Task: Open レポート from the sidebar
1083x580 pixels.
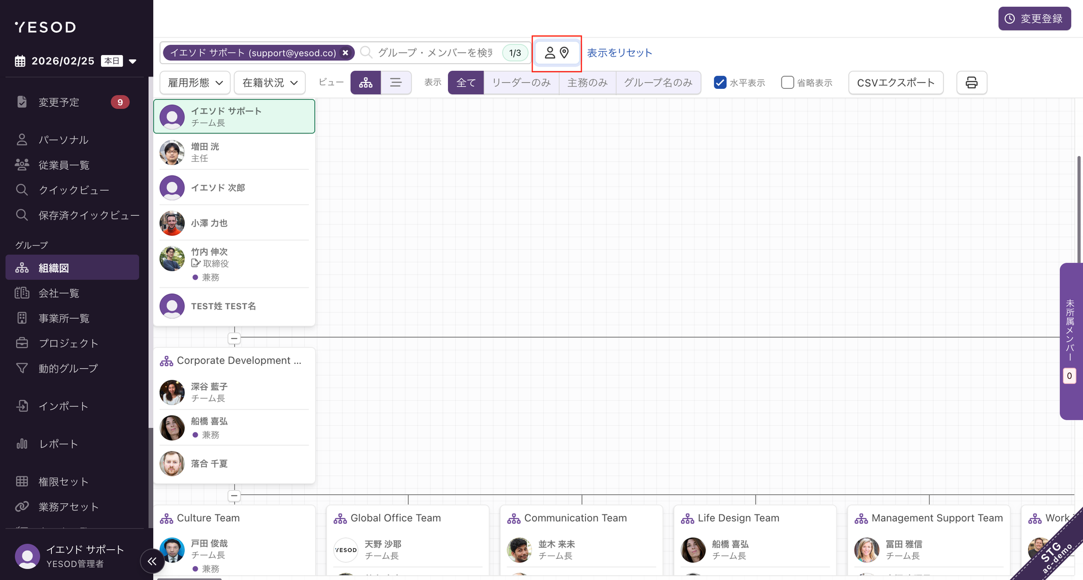Action: coord(58,444)
